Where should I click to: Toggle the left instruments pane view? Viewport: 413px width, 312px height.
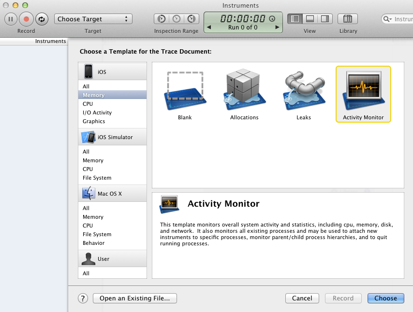[295, 19]
